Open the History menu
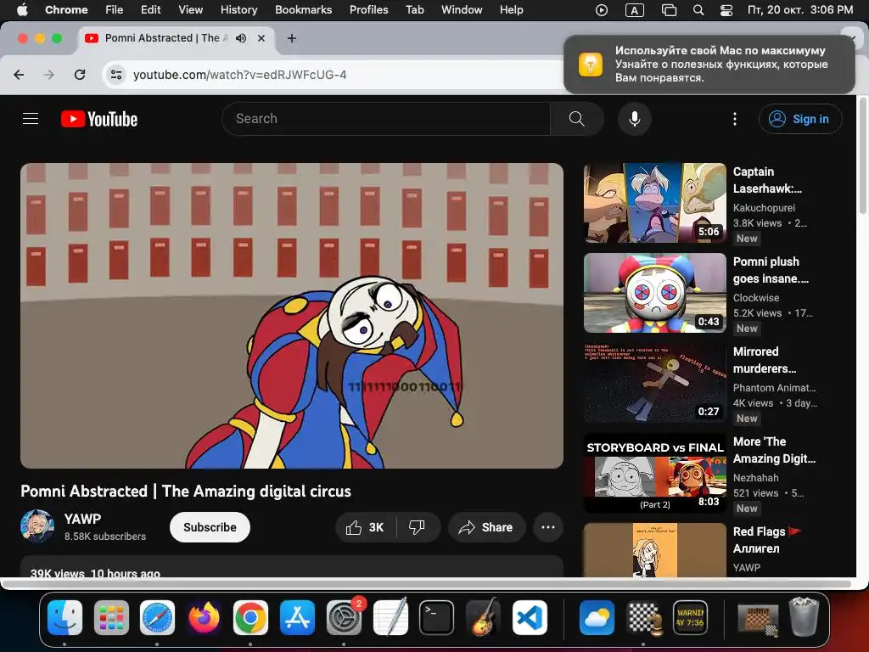The width and height of the screenshot is (869, 652). click(x=238, y=10)
